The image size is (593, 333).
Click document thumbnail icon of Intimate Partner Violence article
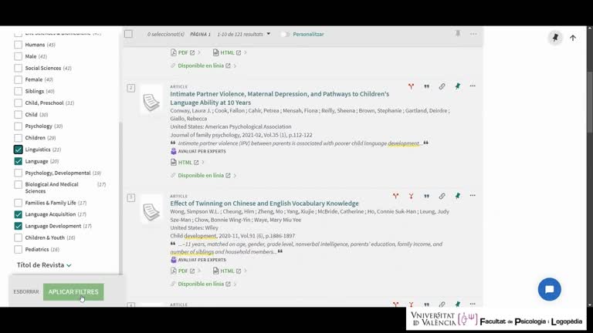[x=151, y=102]
